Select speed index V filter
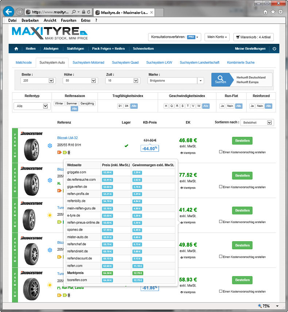The width and height of the screenshot is (288, 312). pos(193,106)
